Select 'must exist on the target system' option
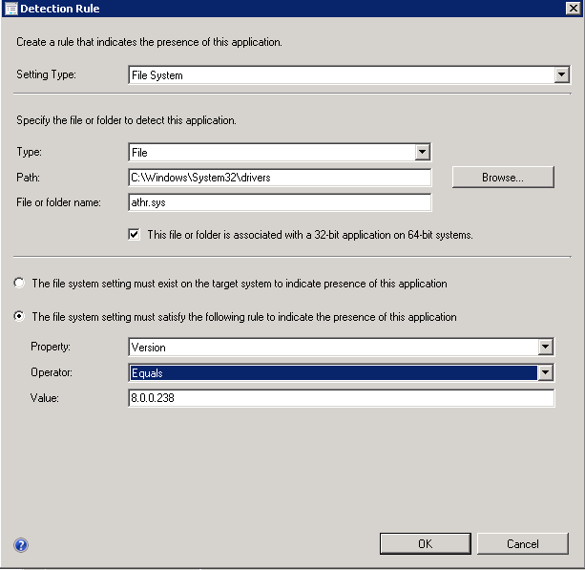The image size is (585, 570). 18,284
